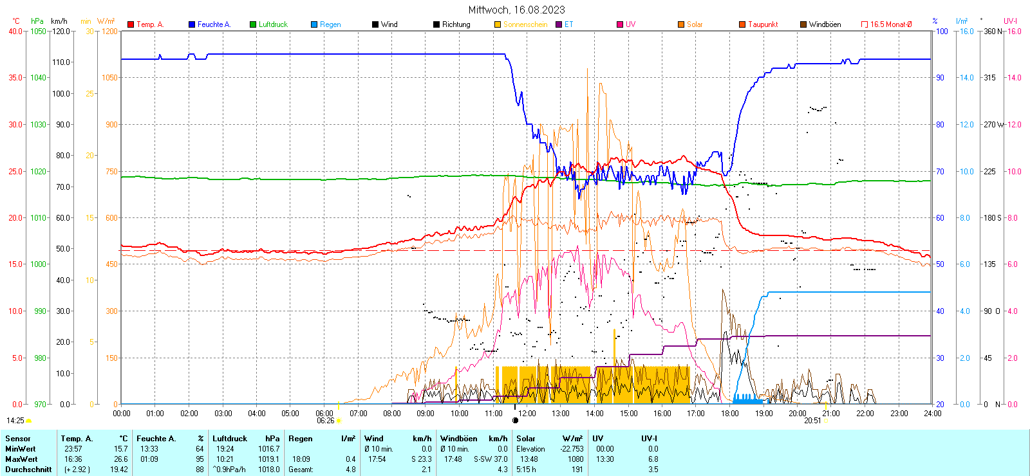Select the Solar legend label
Viewport: 1030px width, 476px height.
[695, 24]
